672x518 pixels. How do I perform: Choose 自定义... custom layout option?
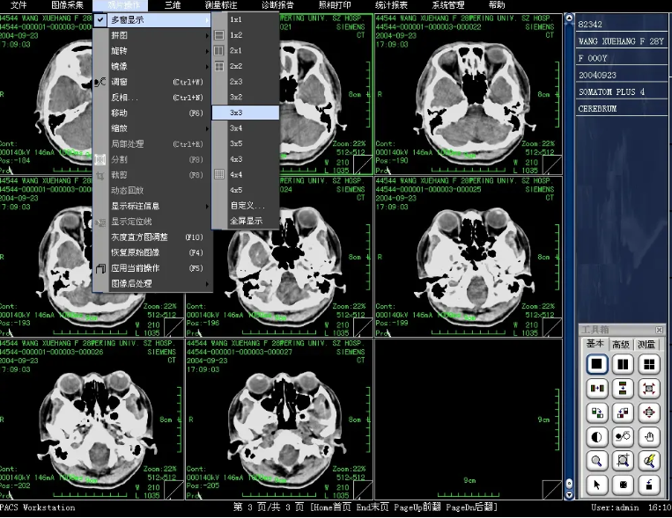pyautogui.click(x=246, y=206)
